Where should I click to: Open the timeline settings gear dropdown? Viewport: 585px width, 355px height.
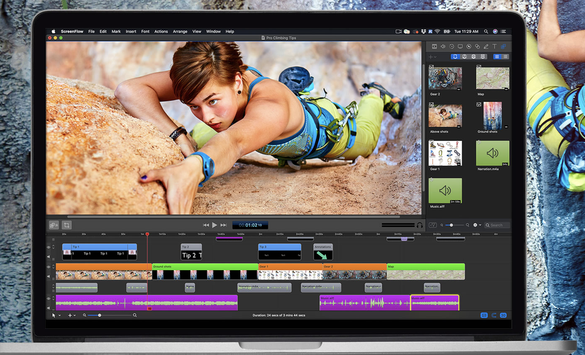pyautogui.click(x=477, y=225)
